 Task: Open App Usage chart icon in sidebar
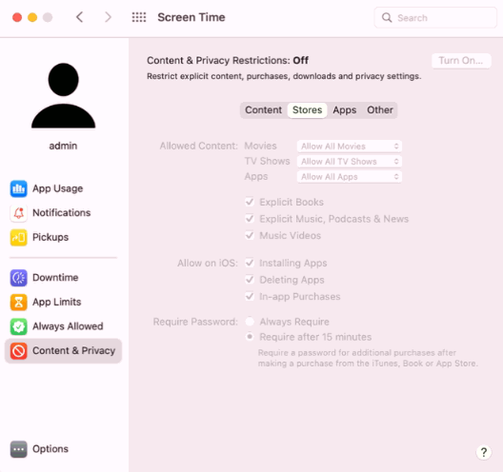[x=19, y=188]
